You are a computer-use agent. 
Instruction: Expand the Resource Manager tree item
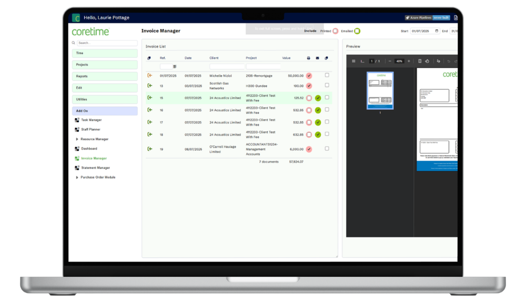tap(77, 139)
